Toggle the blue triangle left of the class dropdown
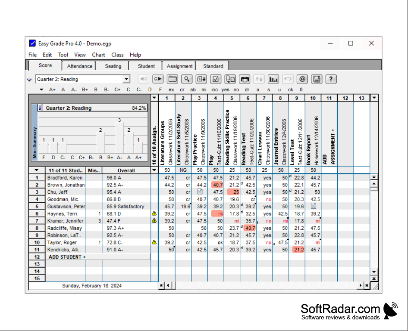The width and height of the screenshot is (408, 331). pos(29,80)
